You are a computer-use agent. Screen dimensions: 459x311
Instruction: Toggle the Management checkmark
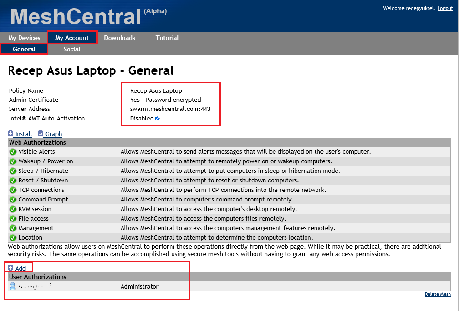[x=13, y=228]
